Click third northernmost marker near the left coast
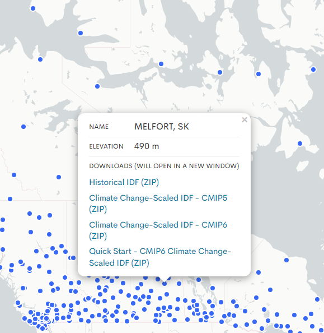The height and width of the screenshot is (333, 324). pyautogui.click(x=40, y=59)
